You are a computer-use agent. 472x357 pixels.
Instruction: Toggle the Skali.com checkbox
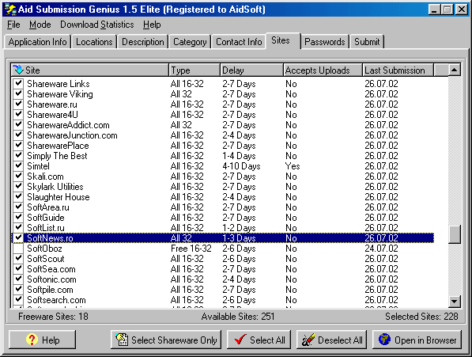tap(19, 176)
